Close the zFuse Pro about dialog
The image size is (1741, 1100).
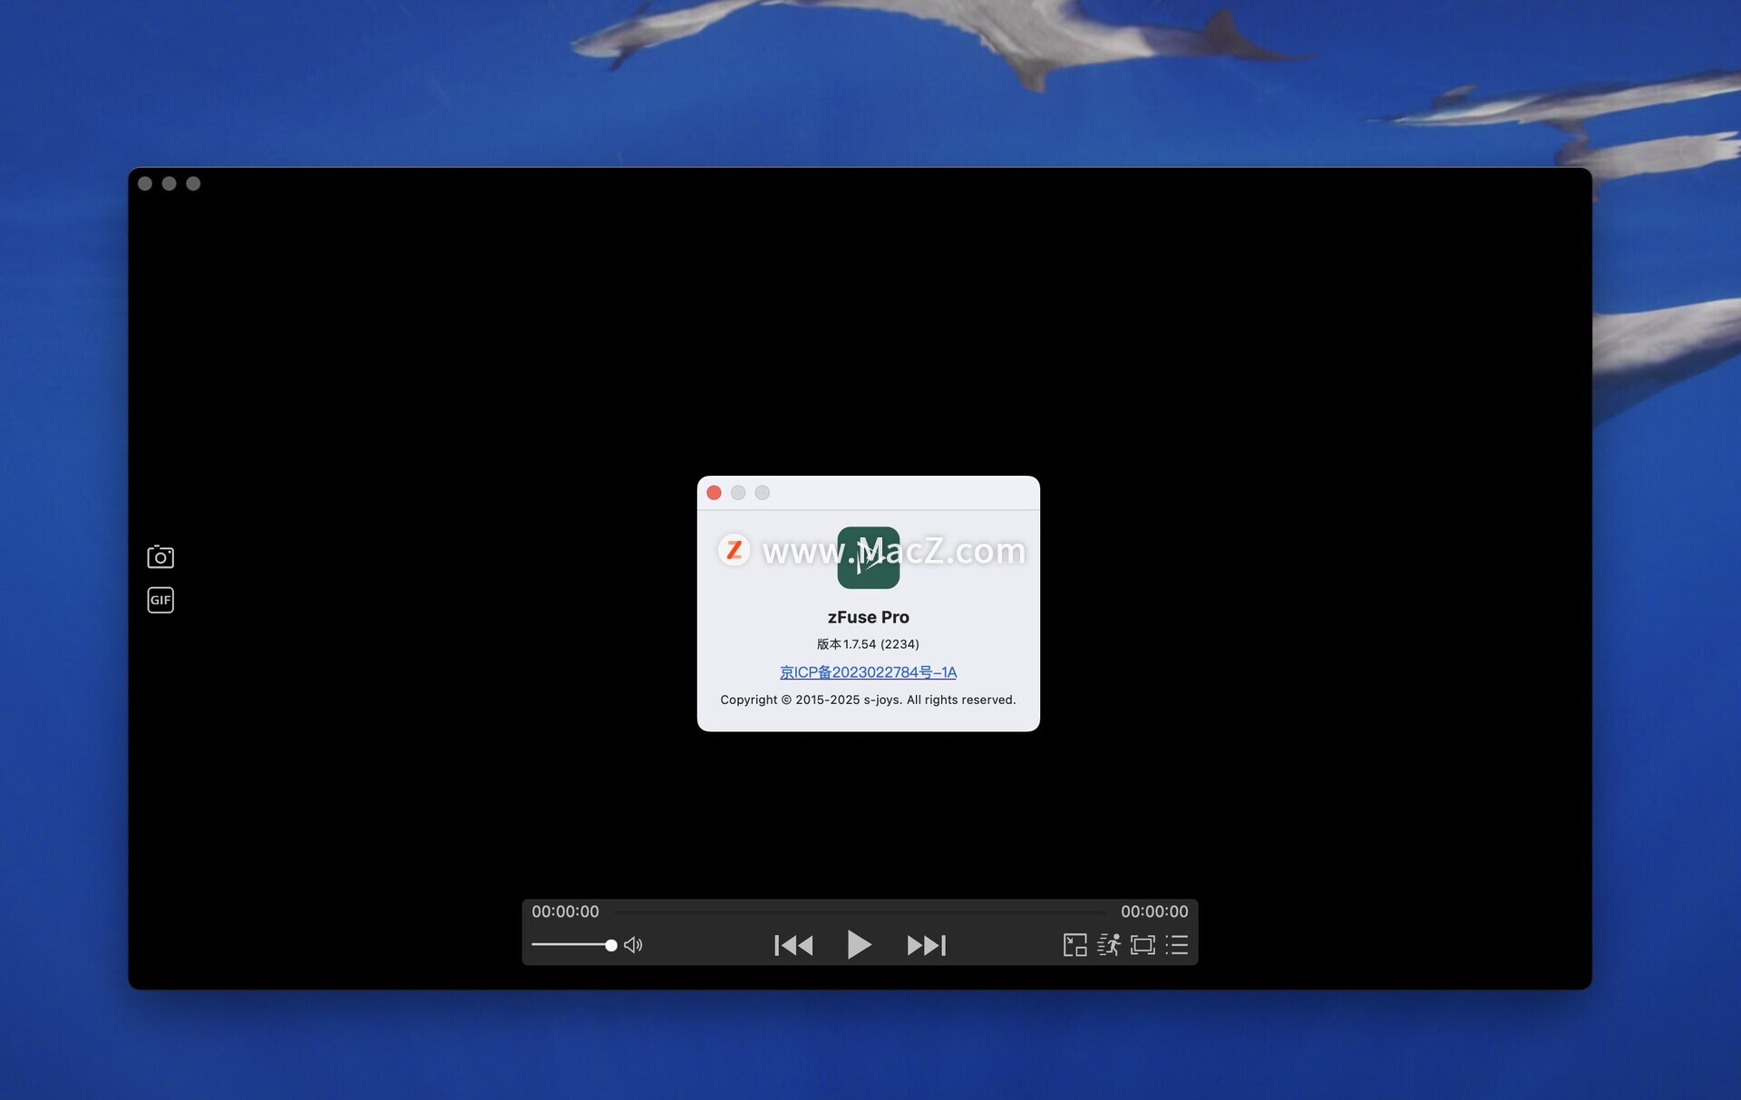(714, 493)
